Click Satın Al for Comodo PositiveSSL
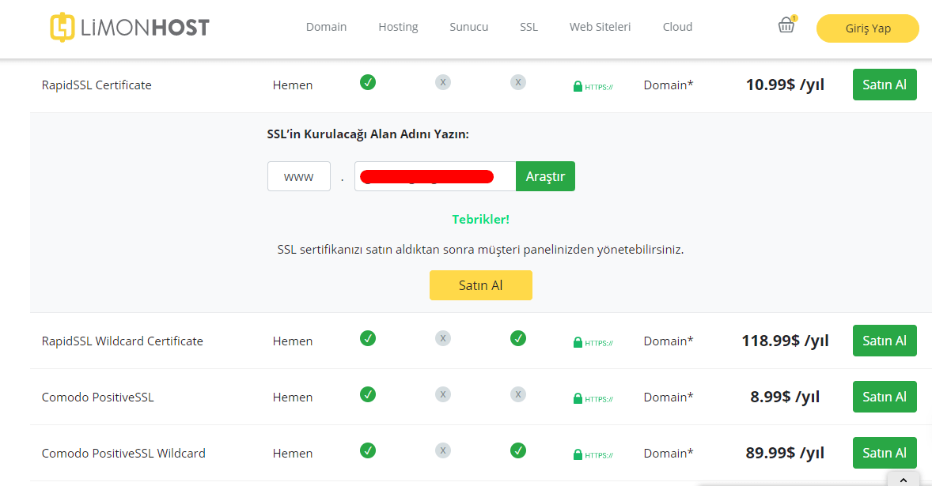This screenshot has width=932, height=486. (885, 397)
